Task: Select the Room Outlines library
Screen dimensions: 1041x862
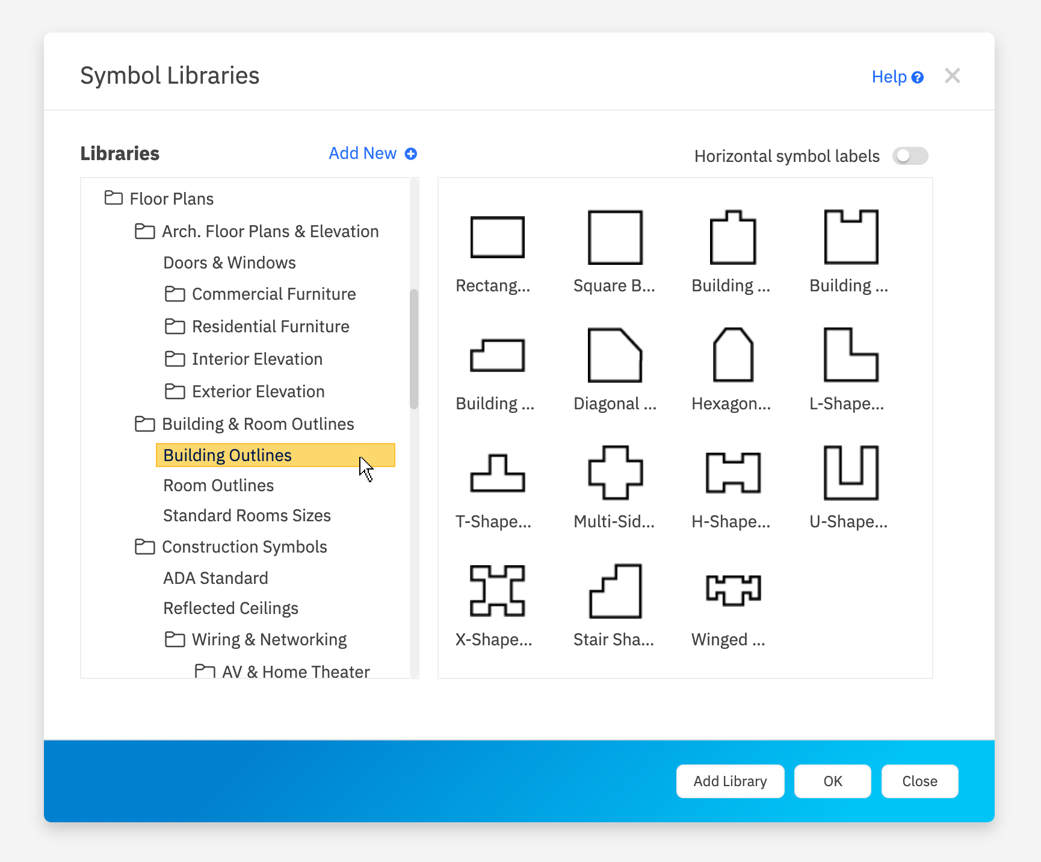Action: click(x=218, y=485)
